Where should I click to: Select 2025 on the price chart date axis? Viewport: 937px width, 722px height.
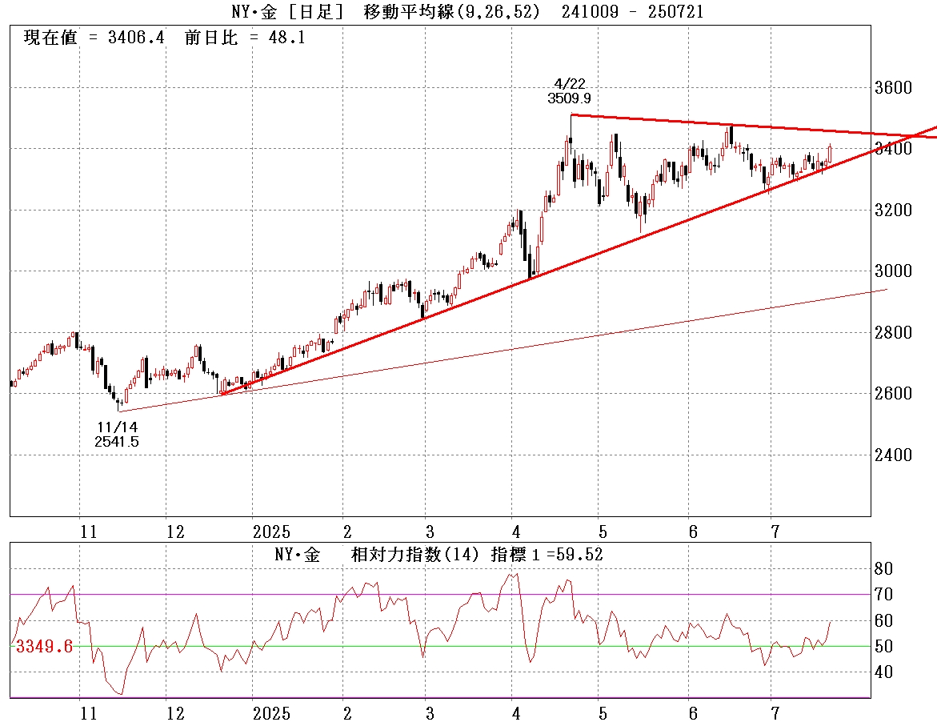[270, 531]
